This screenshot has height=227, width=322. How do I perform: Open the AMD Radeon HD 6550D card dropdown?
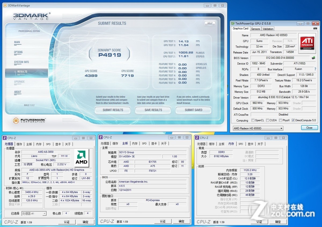click(x=258, y=128)
